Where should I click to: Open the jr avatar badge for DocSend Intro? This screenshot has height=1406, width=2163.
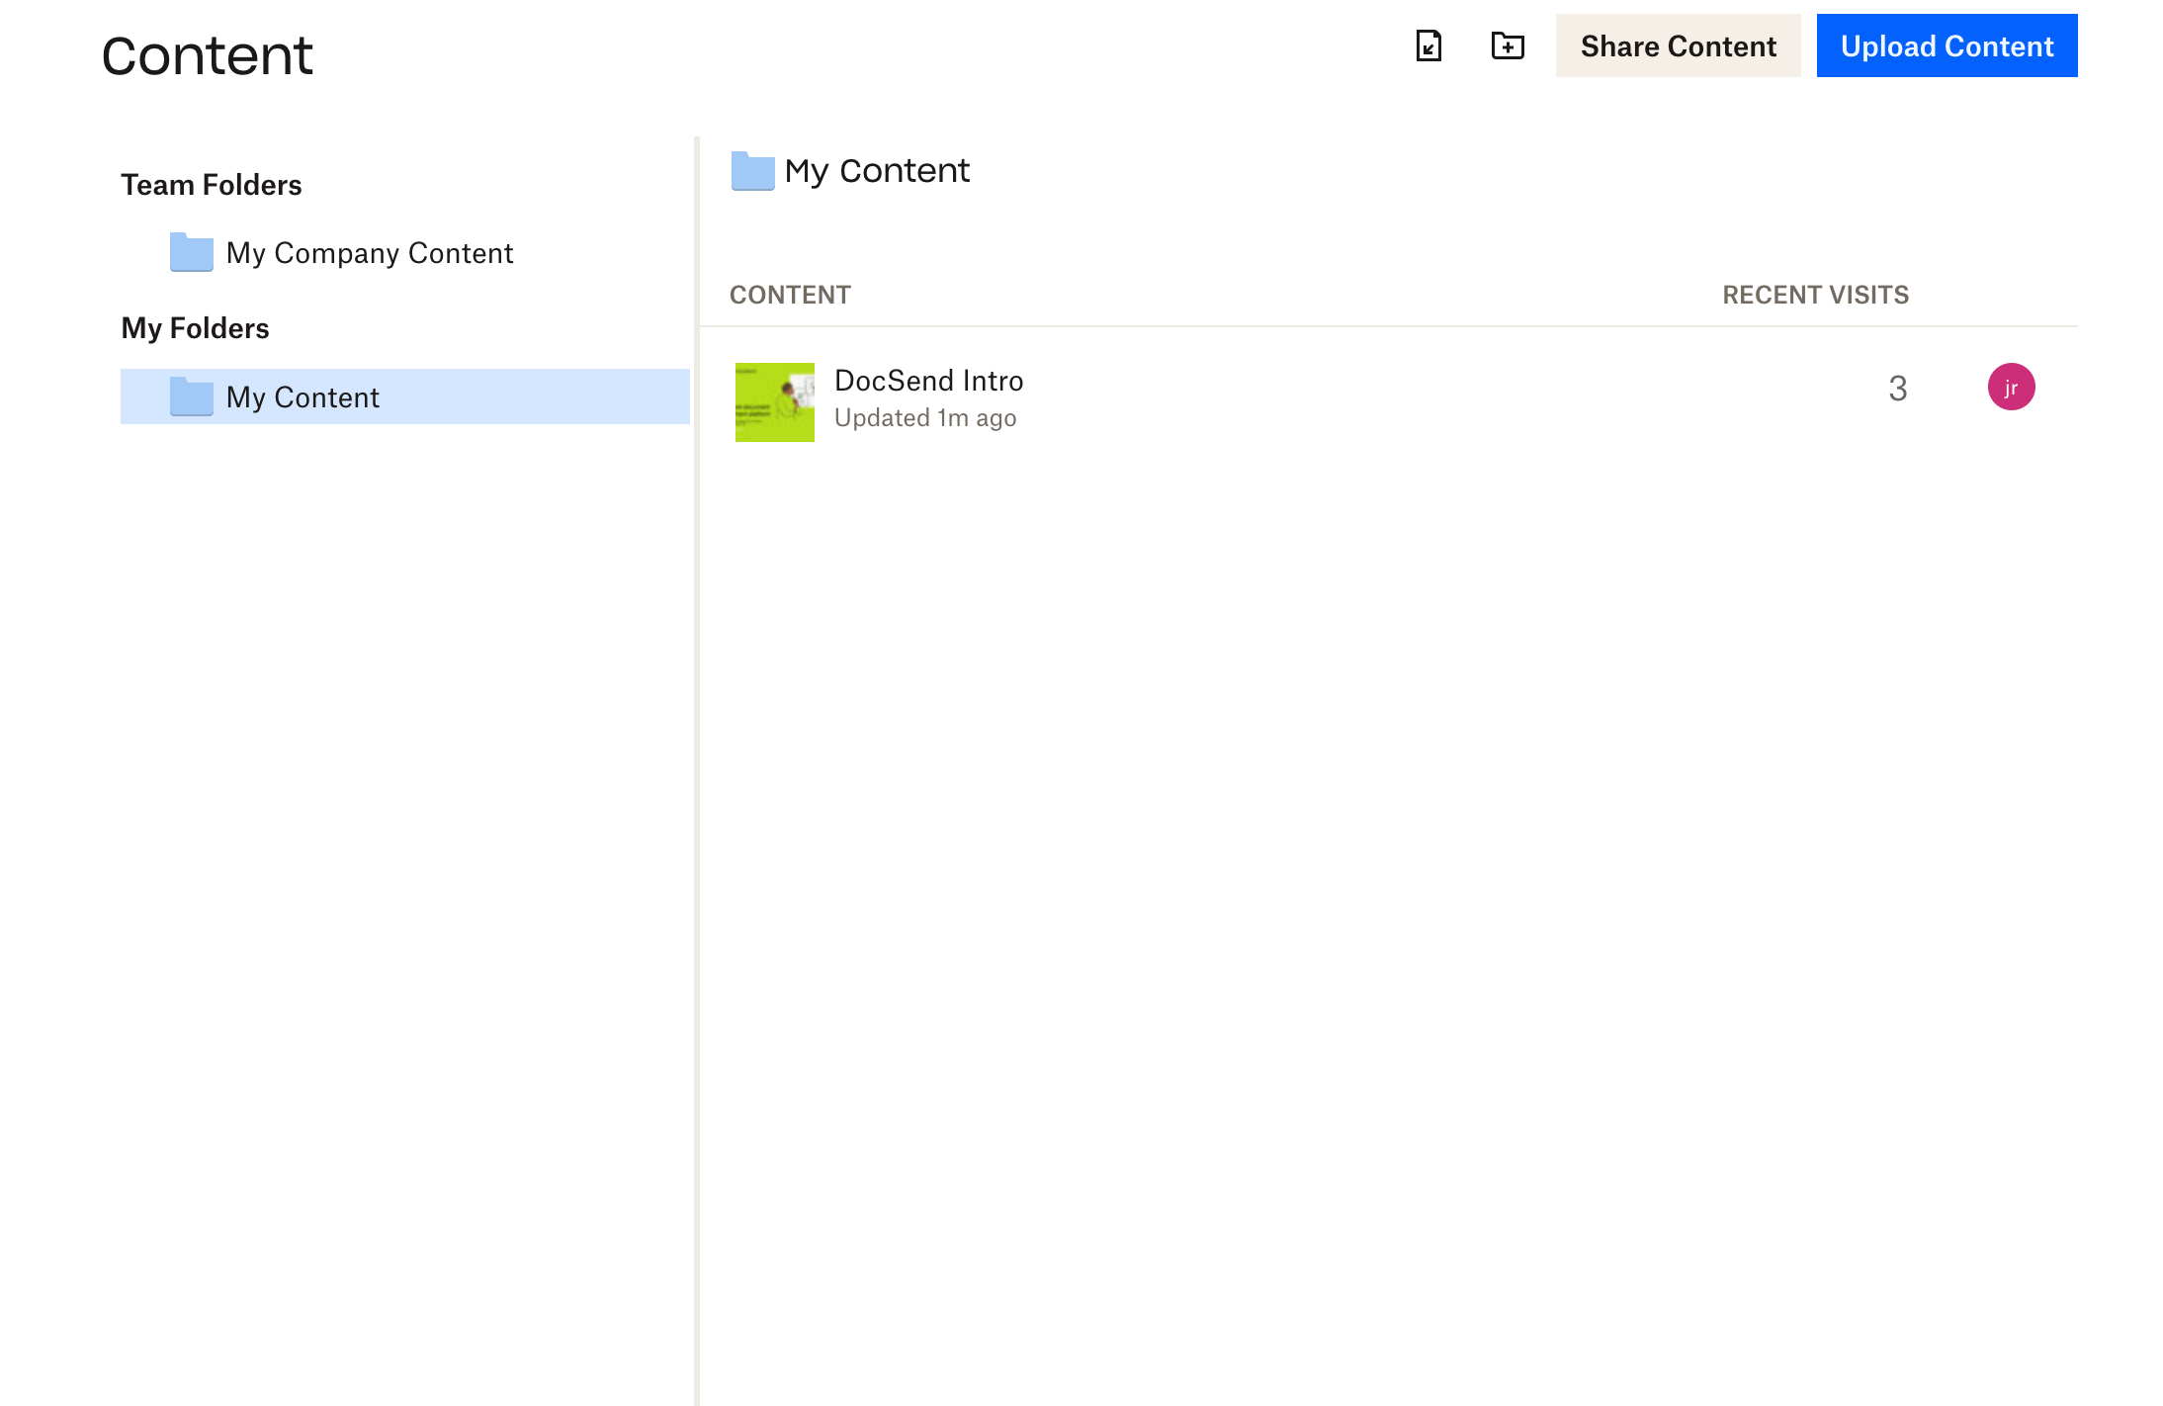click(x=2012, y=388)
